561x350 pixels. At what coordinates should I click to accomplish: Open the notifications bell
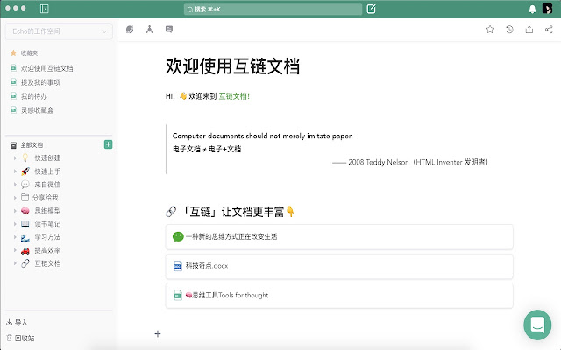pyautogui.click(x=532, y=10)
